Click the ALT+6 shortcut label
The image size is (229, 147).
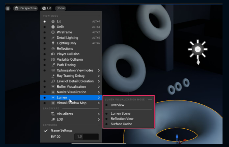point(96,43)
